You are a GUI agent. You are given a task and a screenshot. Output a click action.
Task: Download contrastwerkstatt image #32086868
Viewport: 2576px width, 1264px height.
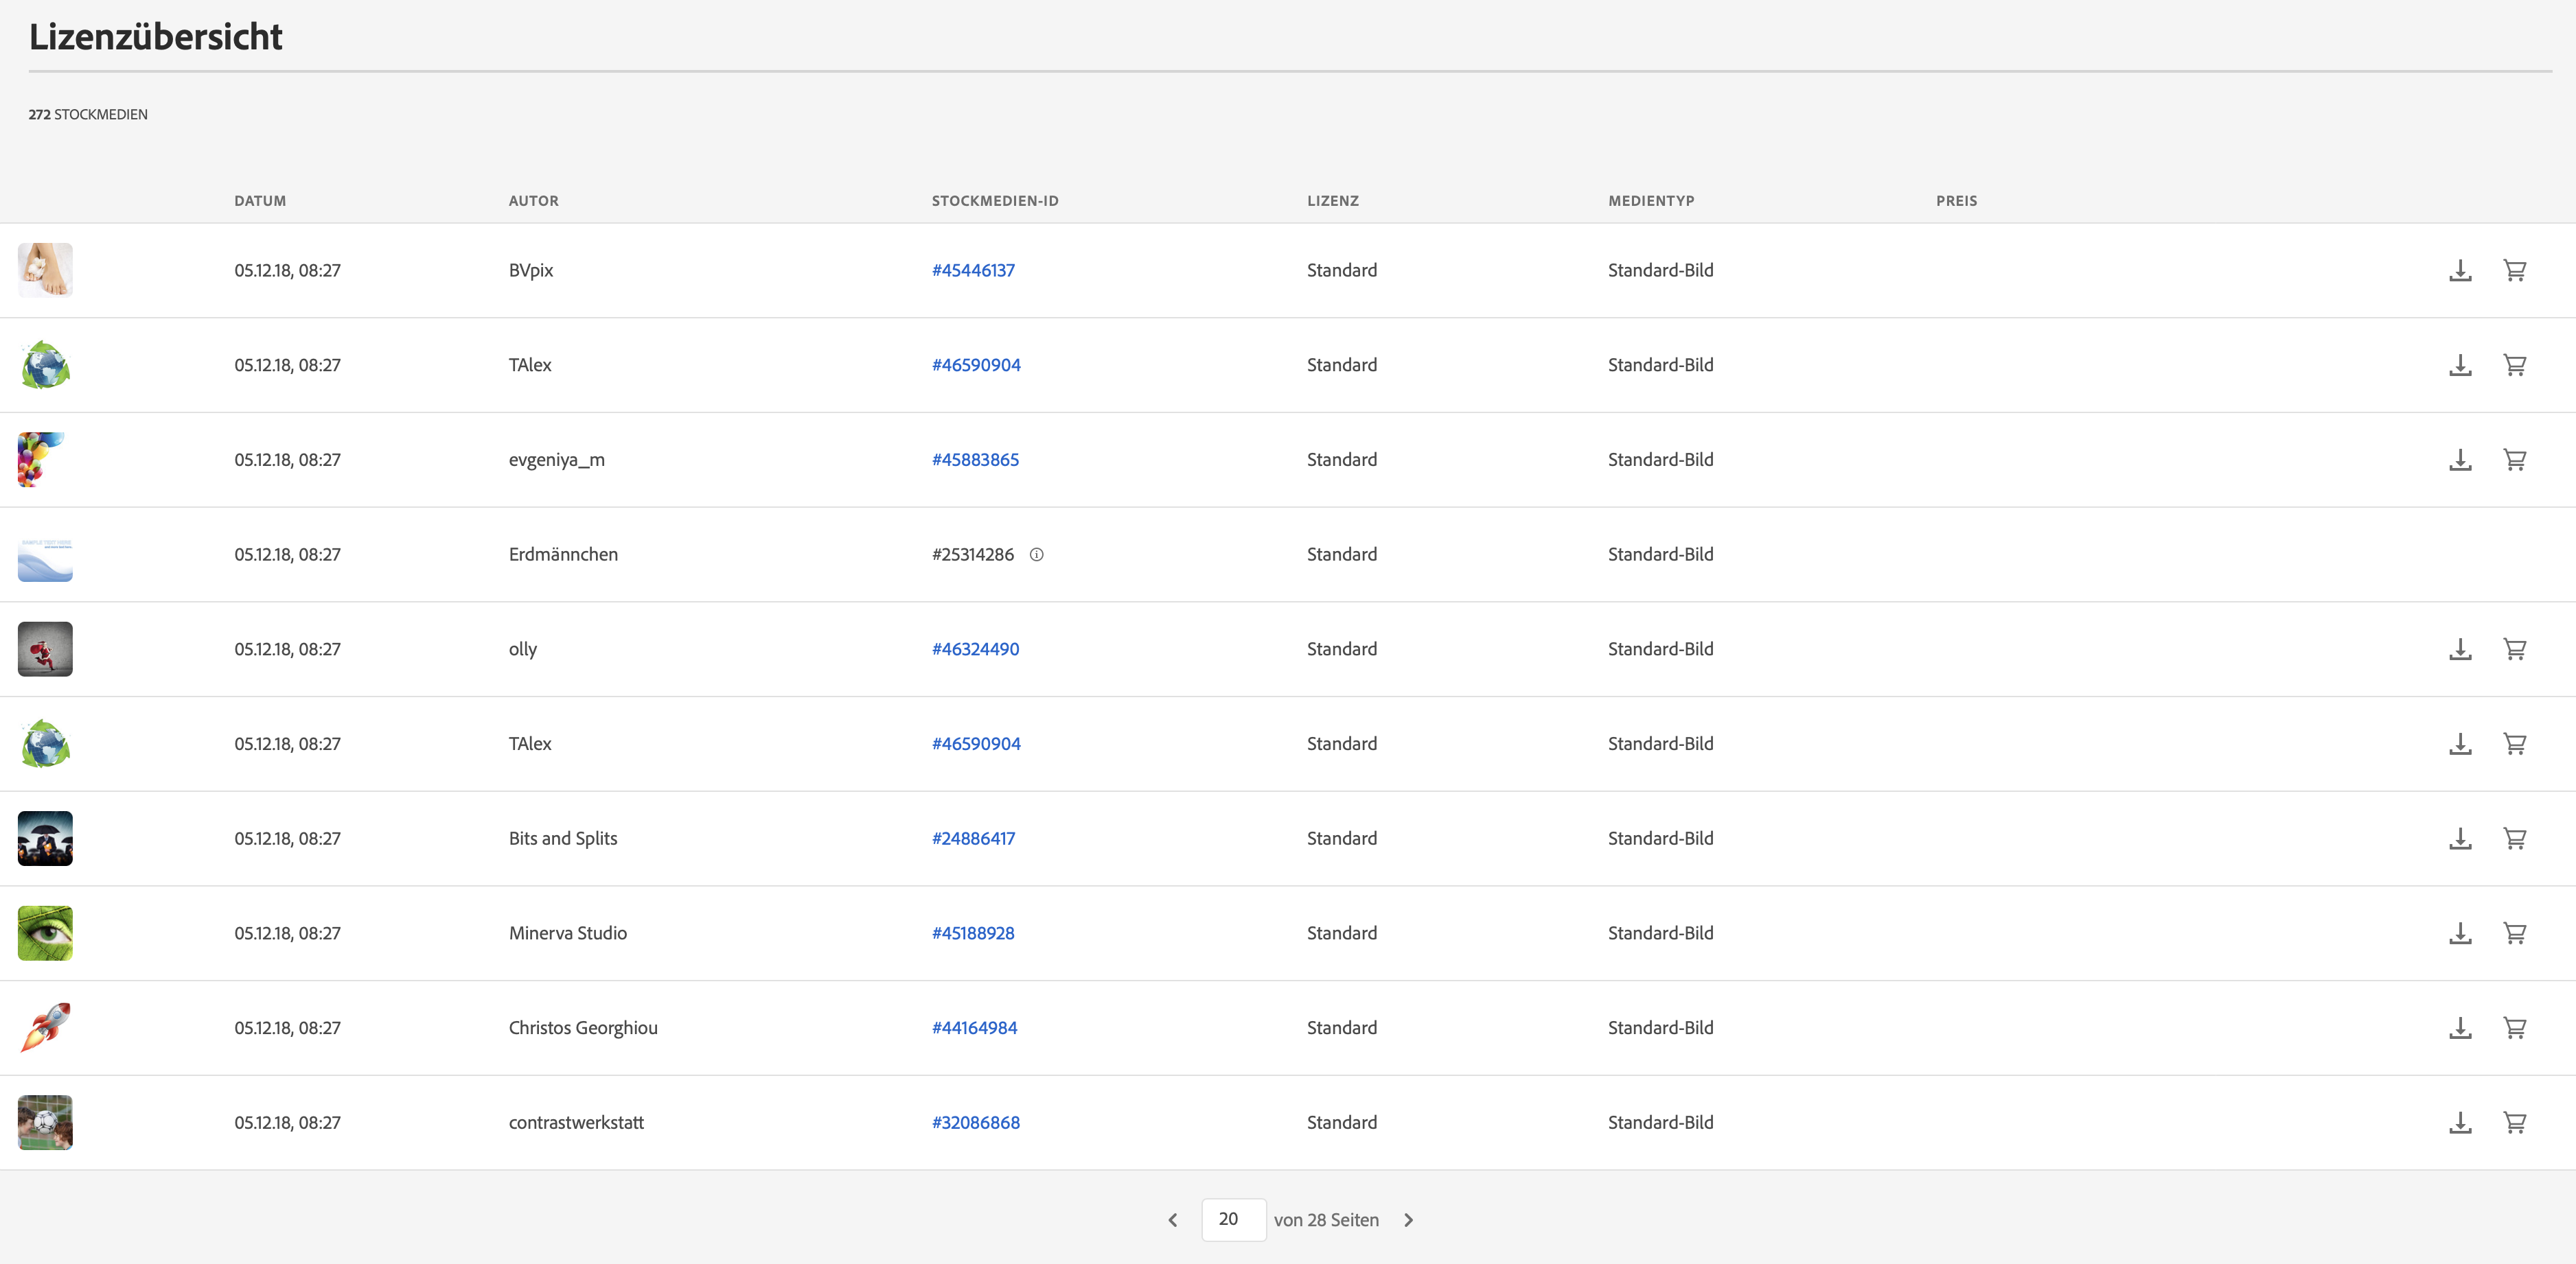(2460, 1122)
